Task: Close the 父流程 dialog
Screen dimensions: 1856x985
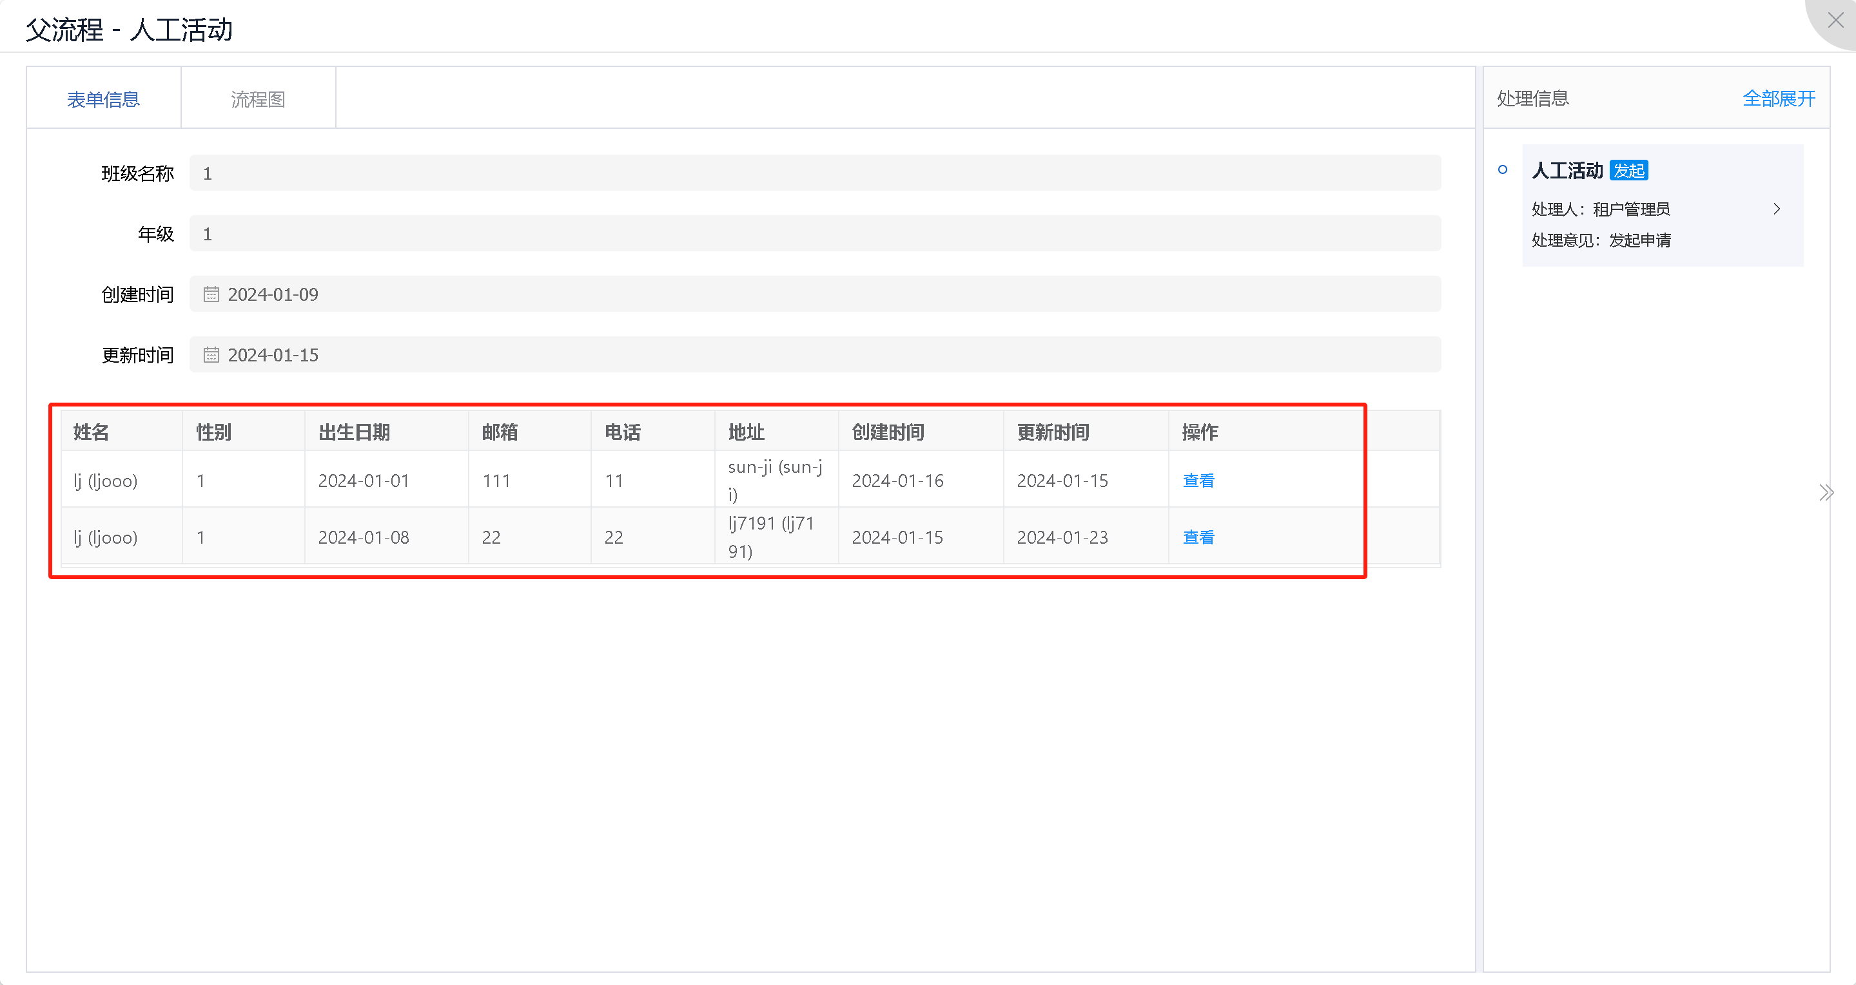Action: point(1835,20)
